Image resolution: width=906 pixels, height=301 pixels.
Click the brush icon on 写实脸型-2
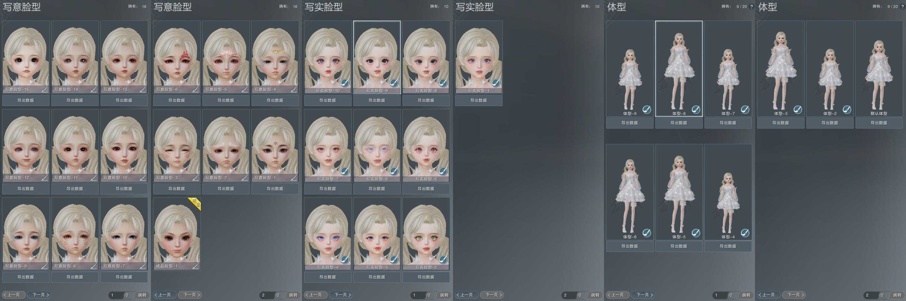443,260
